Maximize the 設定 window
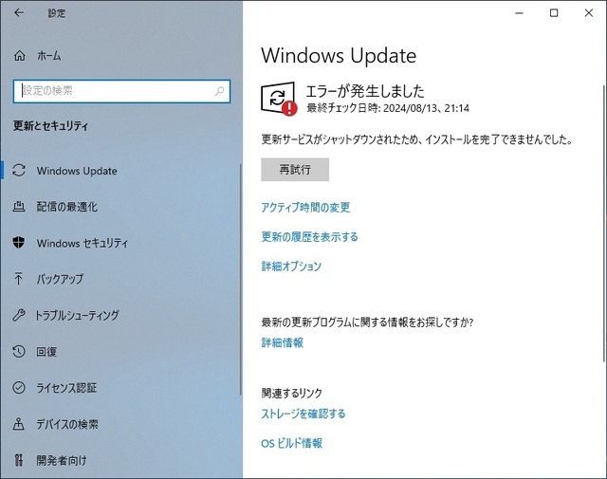Viewport: 607px width, 479px height. pos(554,12)
